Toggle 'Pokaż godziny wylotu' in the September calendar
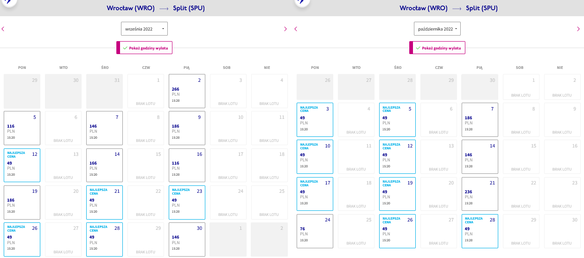Image resolution: width=584 pixels, height=258 pixels. pos(144,48)
